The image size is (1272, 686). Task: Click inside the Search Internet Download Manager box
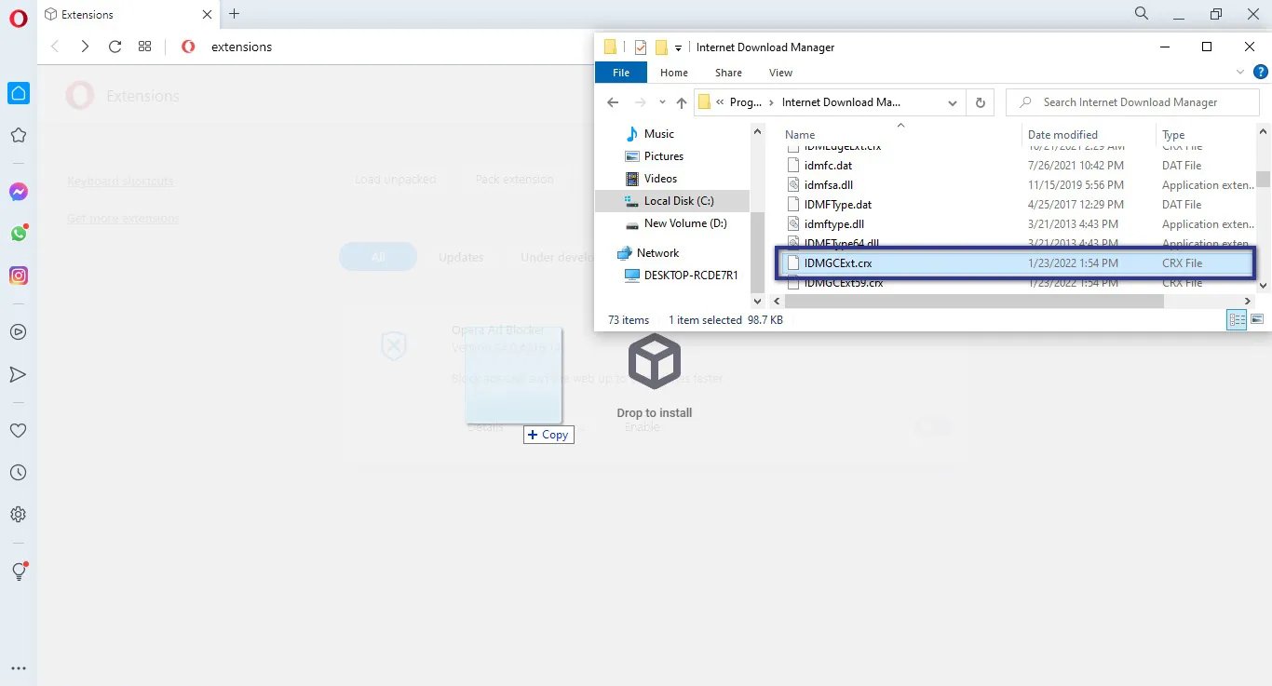[x=1132, y=101]
